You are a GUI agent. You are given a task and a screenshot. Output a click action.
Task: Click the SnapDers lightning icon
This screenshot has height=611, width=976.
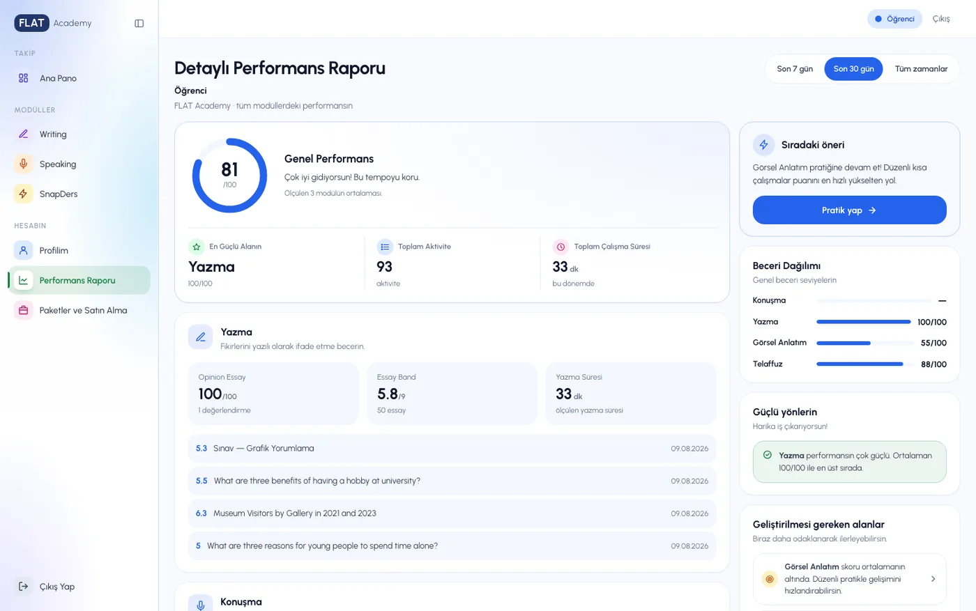23,194
